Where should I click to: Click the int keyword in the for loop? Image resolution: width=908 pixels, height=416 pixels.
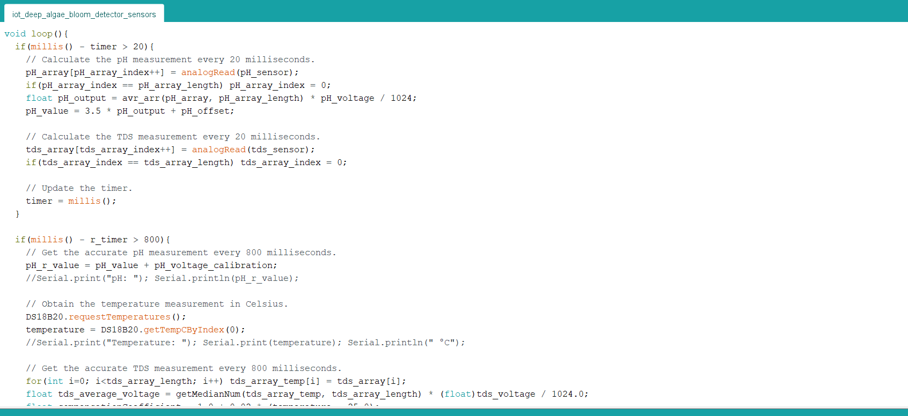(x=55, y=381)
